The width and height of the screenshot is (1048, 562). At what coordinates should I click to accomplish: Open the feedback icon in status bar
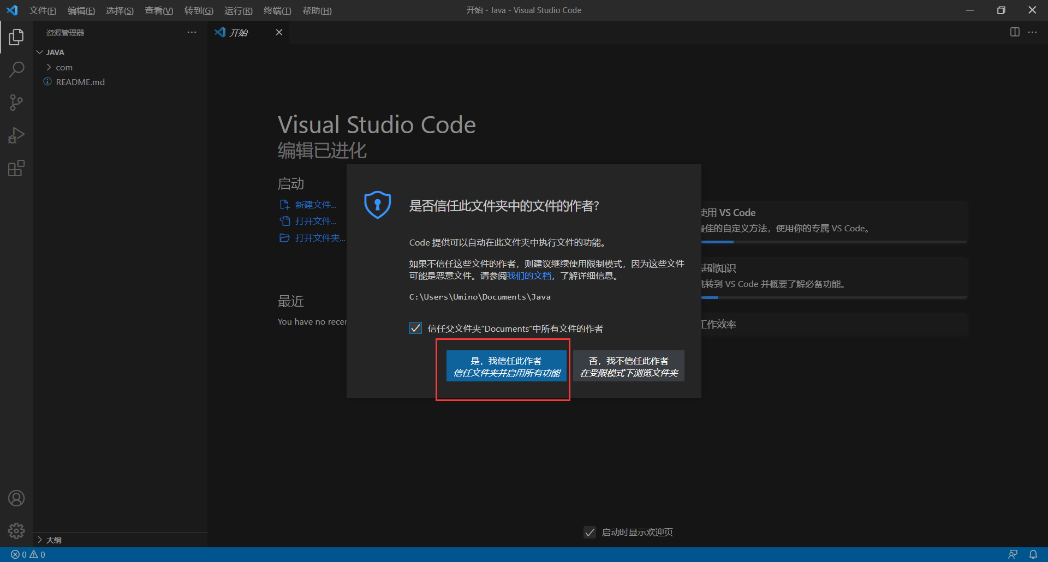click(1013, 554)
